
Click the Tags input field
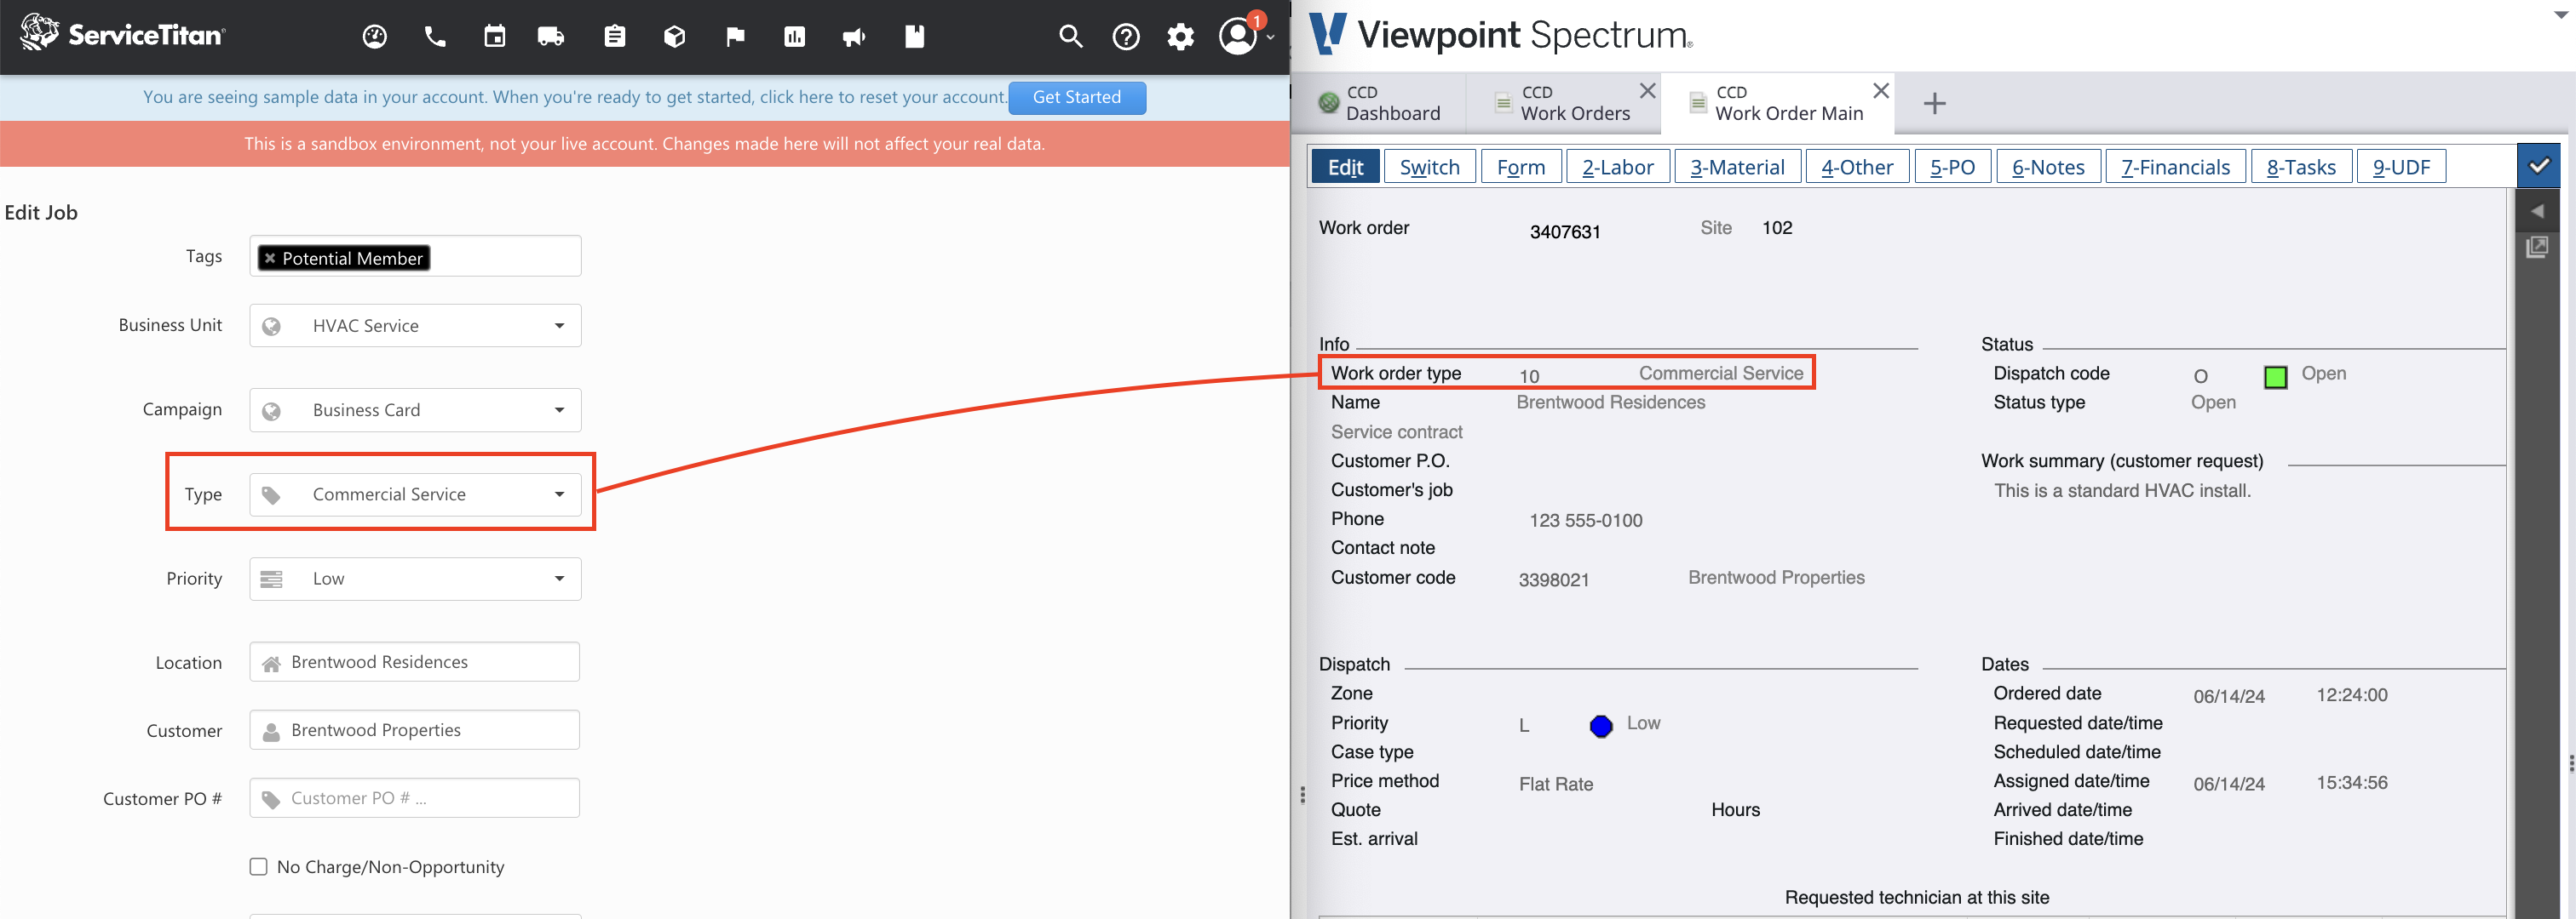click(x=415, y=257)
